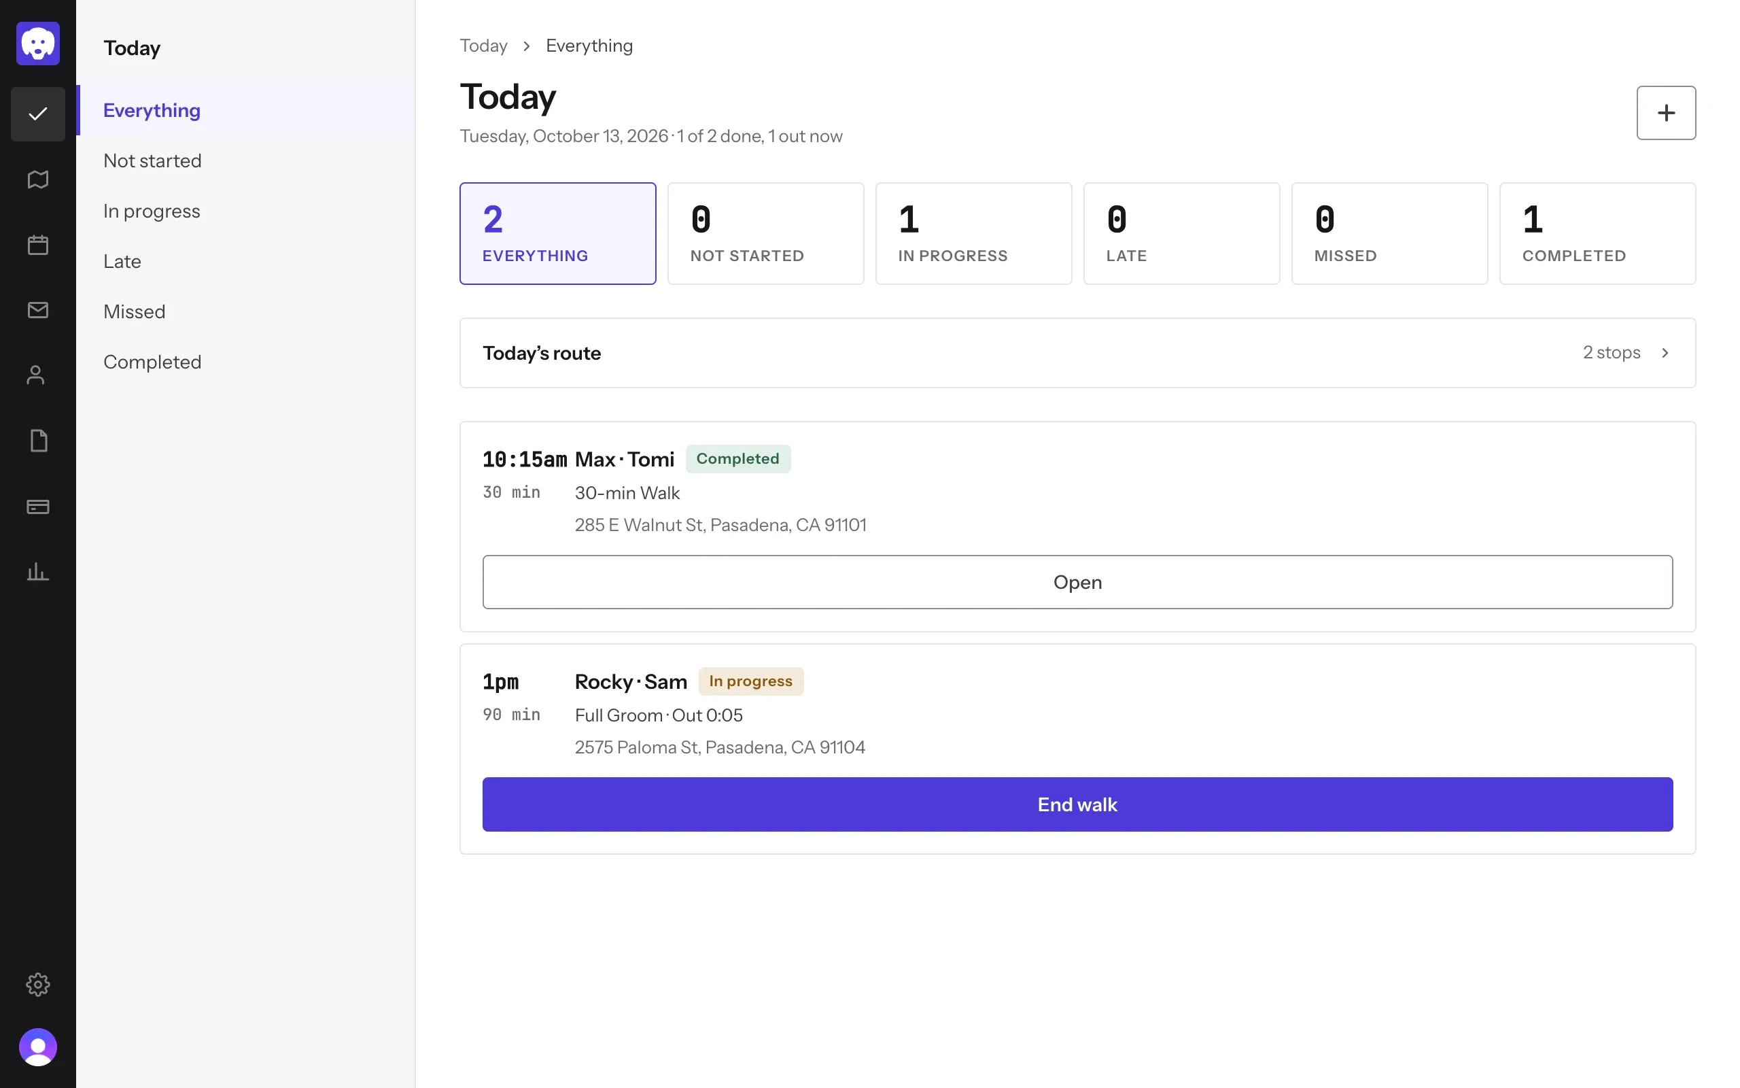Click the user avatar icon
This screenshot has width=1740, height=1088.
pyautogui.click(x=38, y=1048)
